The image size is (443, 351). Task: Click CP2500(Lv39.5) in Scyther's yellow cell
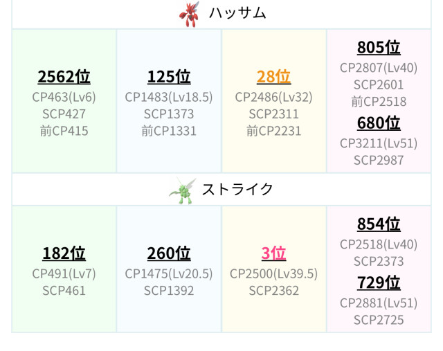(x=273, y=273)
